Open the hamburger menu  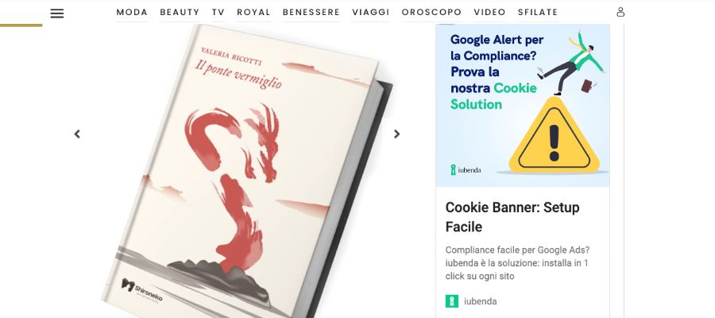57,14
